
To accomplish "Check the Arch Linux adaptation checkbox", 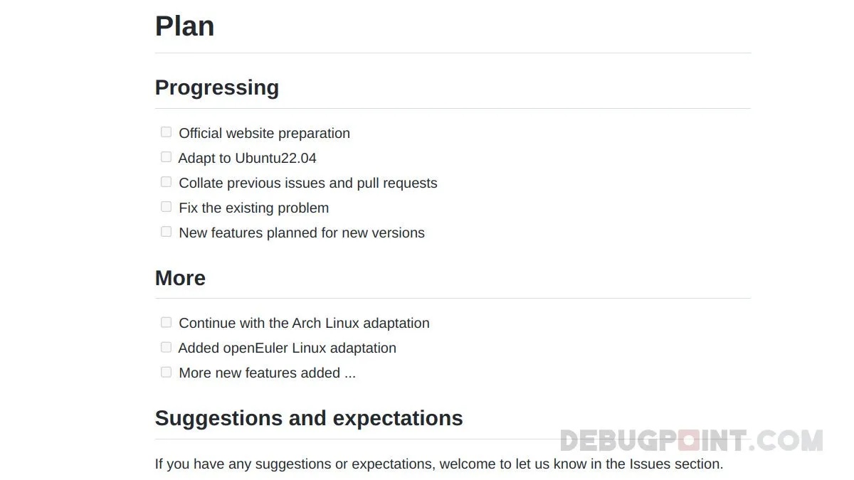I will coord(166,322).
